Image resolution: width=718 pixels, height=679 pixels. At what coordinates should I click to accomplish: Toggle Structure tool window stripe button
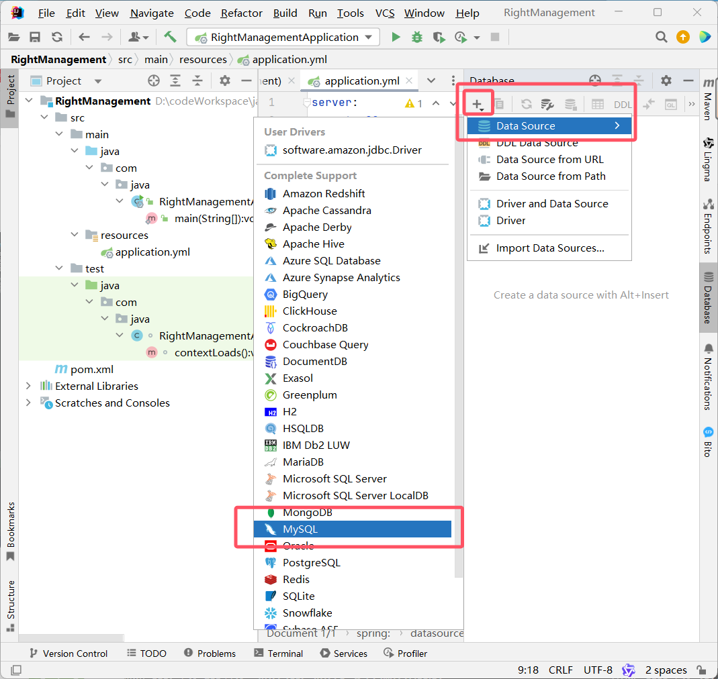(x=10, y=607)
